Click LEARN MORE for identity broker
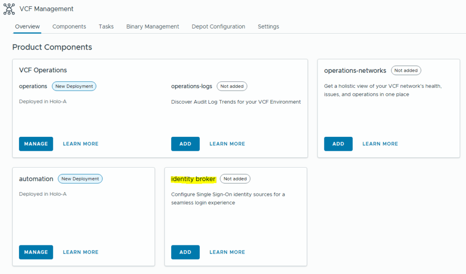This screenshot has width=466, height=274. click(227, 252)
